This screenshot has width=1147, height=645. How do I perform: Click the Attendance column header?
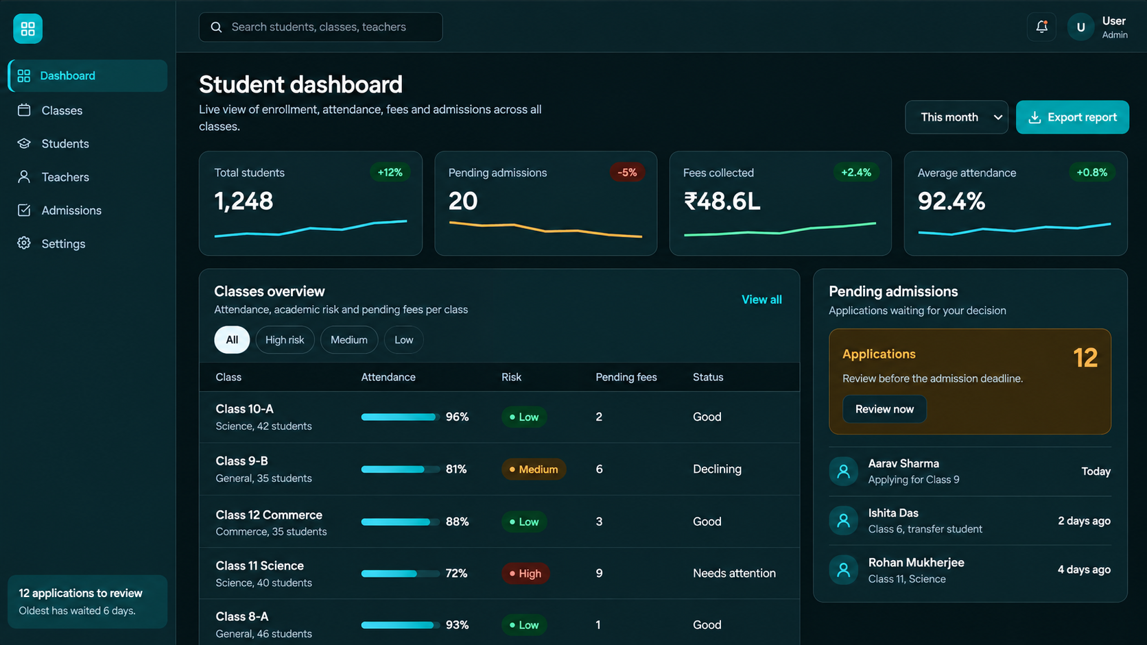388,378
